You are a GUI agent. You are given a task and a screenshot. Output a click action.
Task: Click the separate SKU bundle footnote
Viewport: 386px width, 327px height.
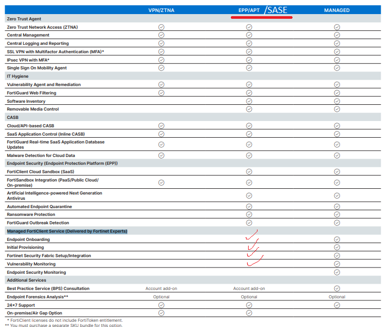point(64,325)
